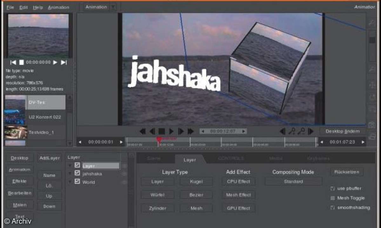Image resolution: width=381 pixels, height=228 pixels.
Task: Click the second key icon
Action: point(301,131)
